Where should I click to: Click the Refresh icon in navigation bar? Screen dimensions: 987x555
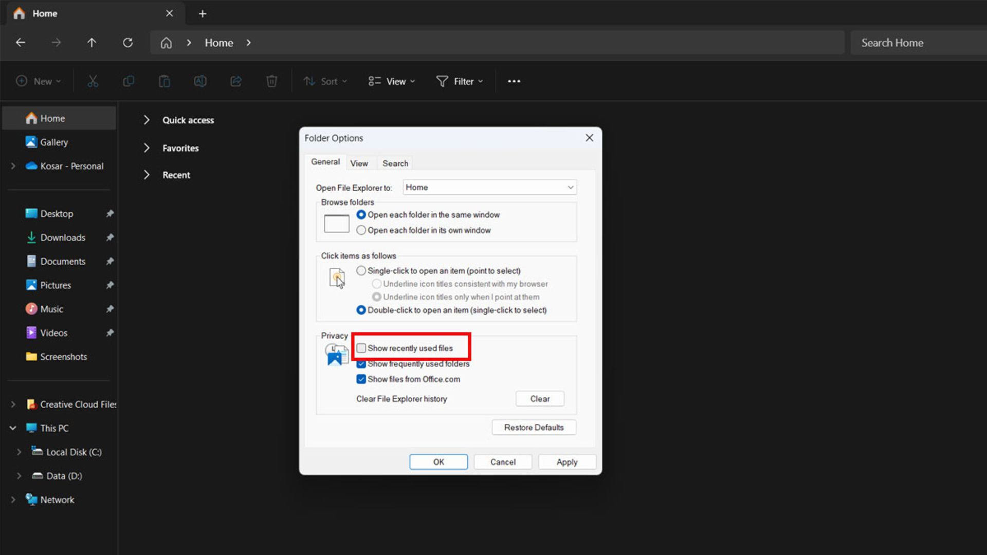point(127,43)
